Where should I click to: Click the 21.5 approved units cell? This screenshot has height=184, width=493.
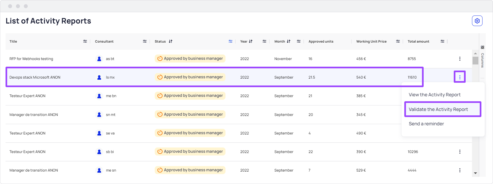coord(312,77)
